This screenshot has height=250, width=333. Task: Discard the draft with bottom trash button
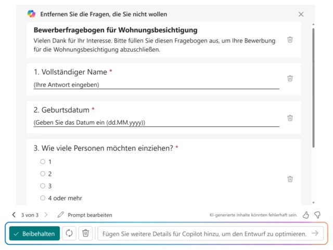(x=86, y=233)
